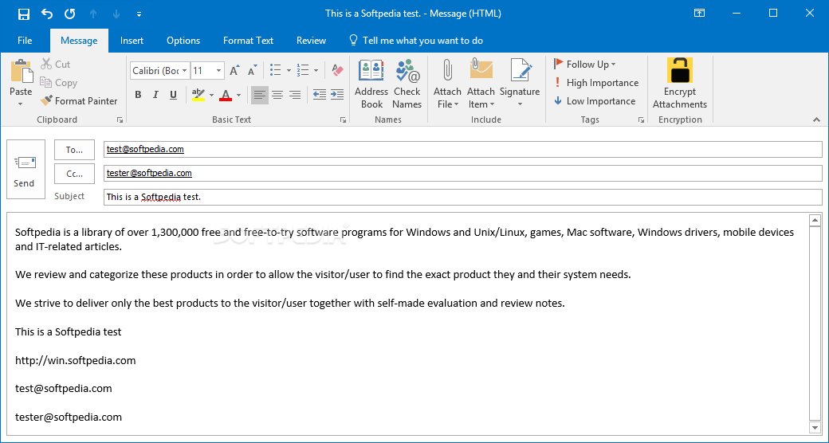Open the Format Text tab
Viewport: 829px width, 443px height.
click(x=248, y=41)
